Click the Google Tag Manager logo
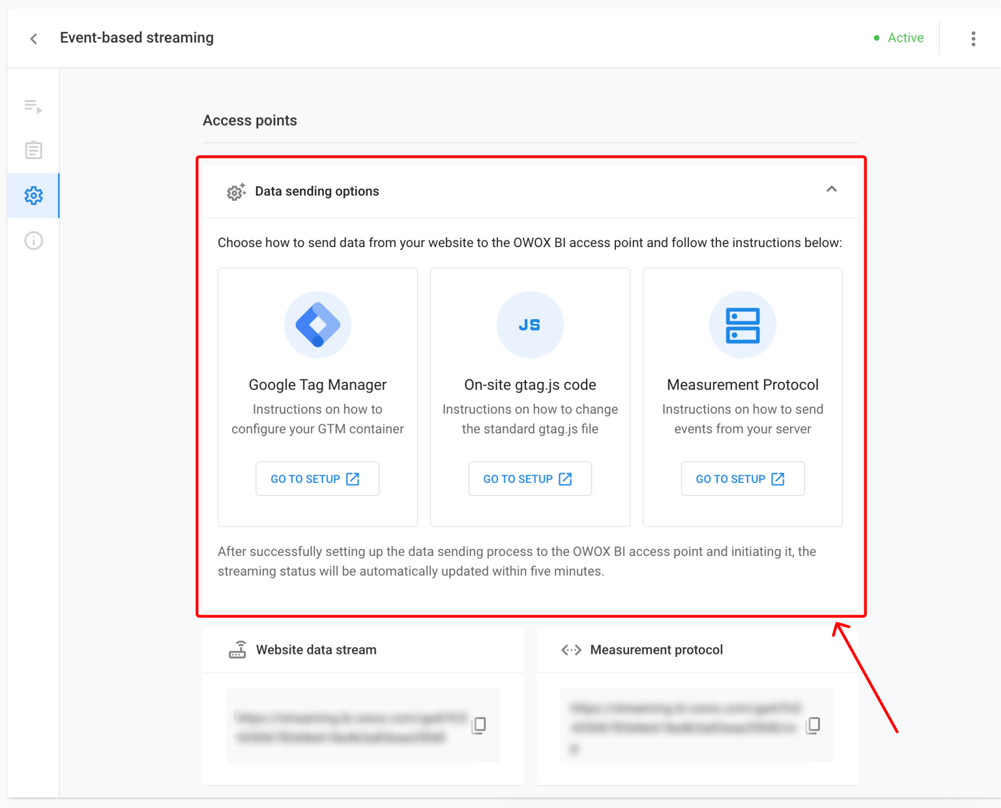 (x=318, y=324)
